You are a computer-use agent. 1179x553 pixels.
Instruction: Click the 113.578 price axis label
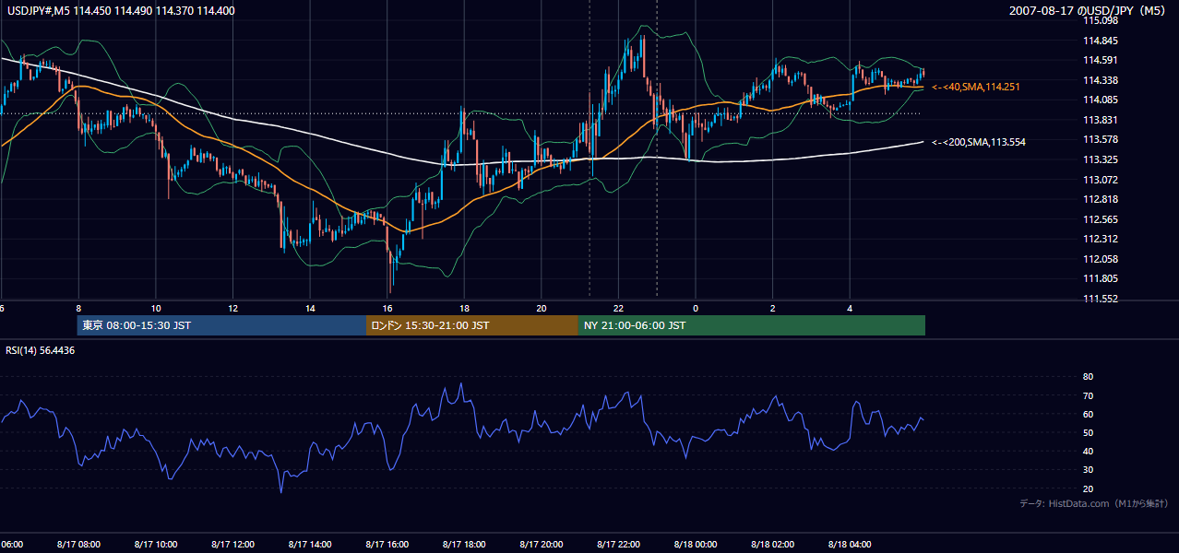pos(1099,140)
